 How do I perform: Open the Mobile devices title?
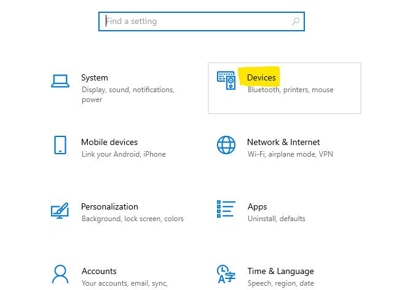109,142
